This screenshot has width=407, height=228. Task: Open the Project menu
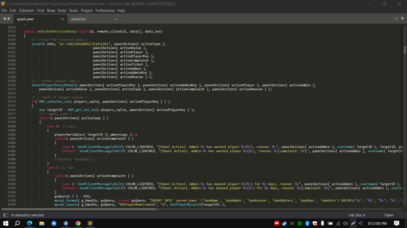click(86, 11)
